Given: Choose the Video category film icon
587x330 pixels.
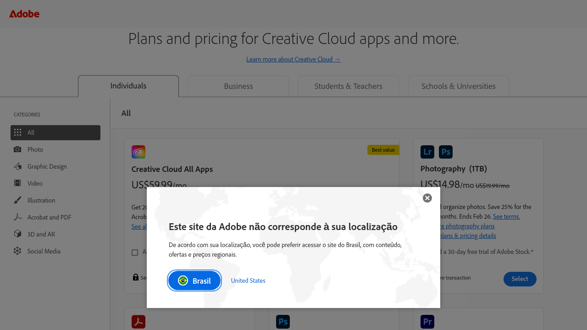Looking at the screenshot, I should coord(17,183).
